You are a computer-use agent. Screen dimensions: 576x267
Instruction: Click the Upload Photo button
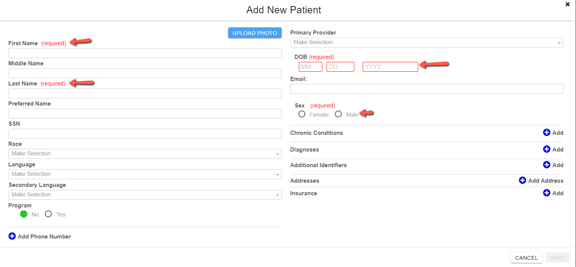(x=255, y=33)
